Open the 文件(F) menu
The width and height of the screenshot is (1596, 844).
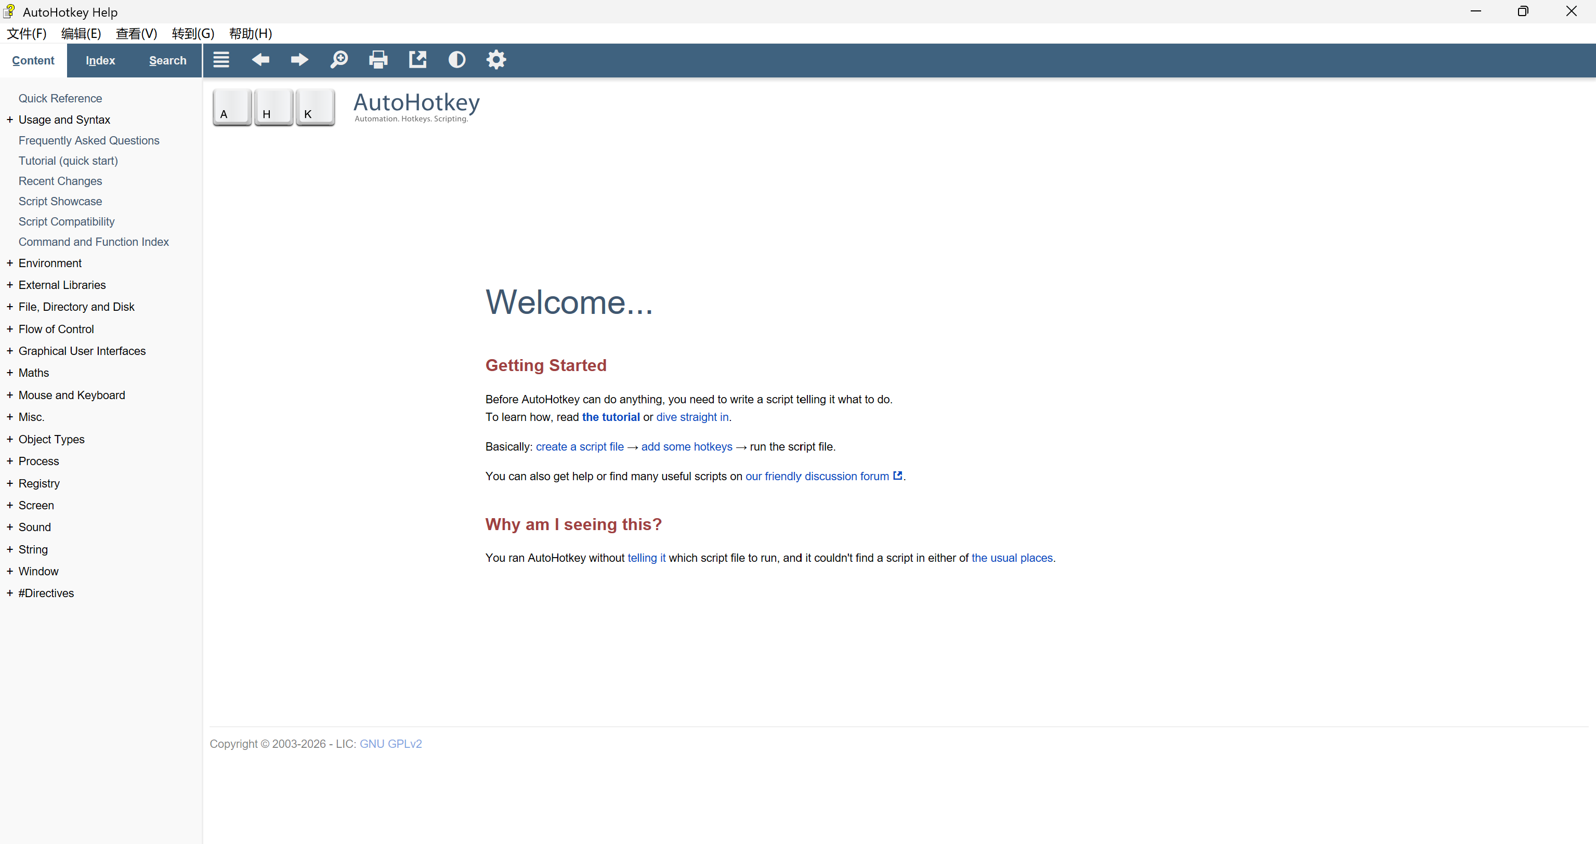point(27,33)
